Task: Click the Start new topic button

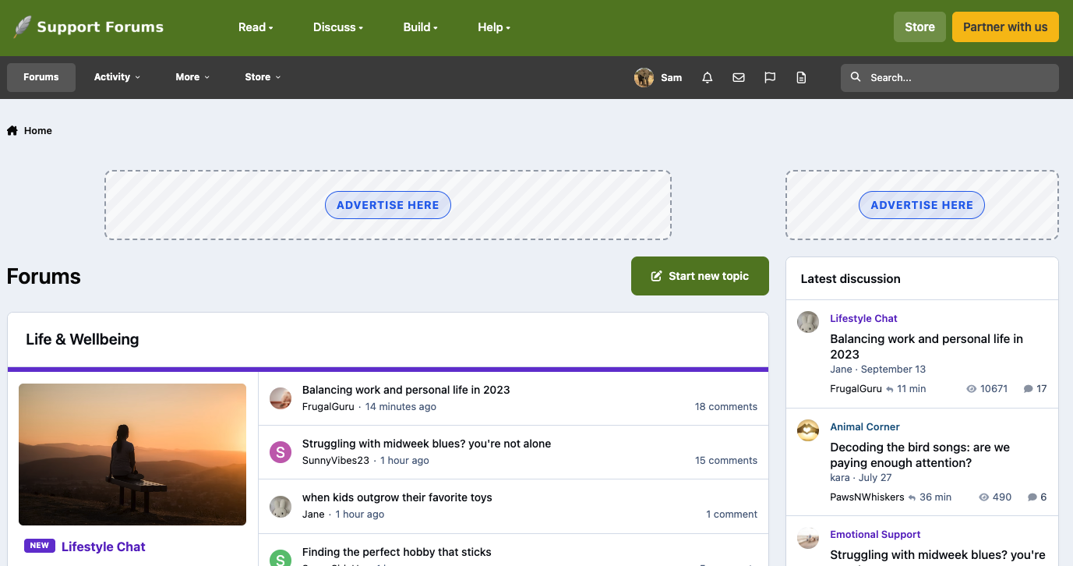Action: [700, 276]
